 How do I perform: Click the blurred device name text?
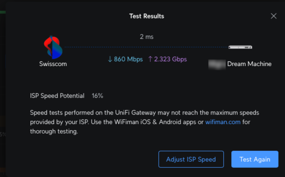pyautogui.click(x=217, y=64)
